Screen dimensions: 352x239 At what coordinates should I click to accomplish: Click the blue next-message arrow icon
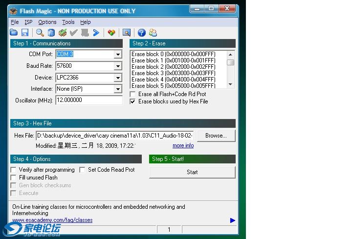point(233,220)
